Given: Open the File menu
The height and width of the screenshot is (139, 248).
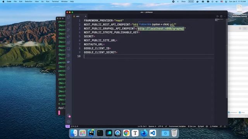Looking at the screenshot, I should (x=15, y=2).
